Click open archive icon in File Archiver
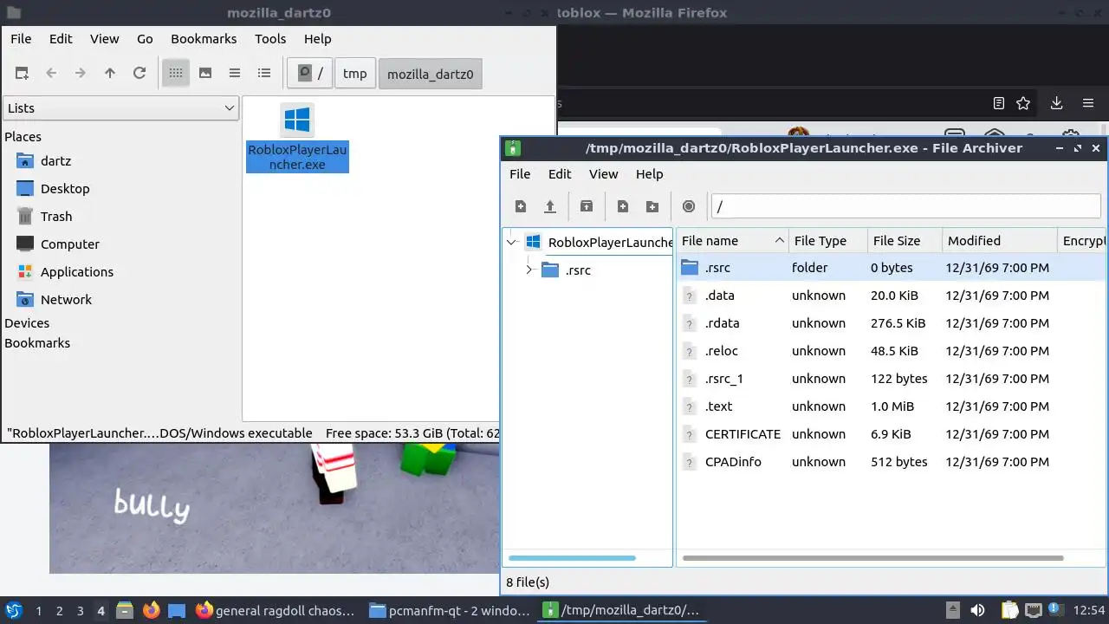This screenshot has height=624, width=1109. [x=550, y=206]
